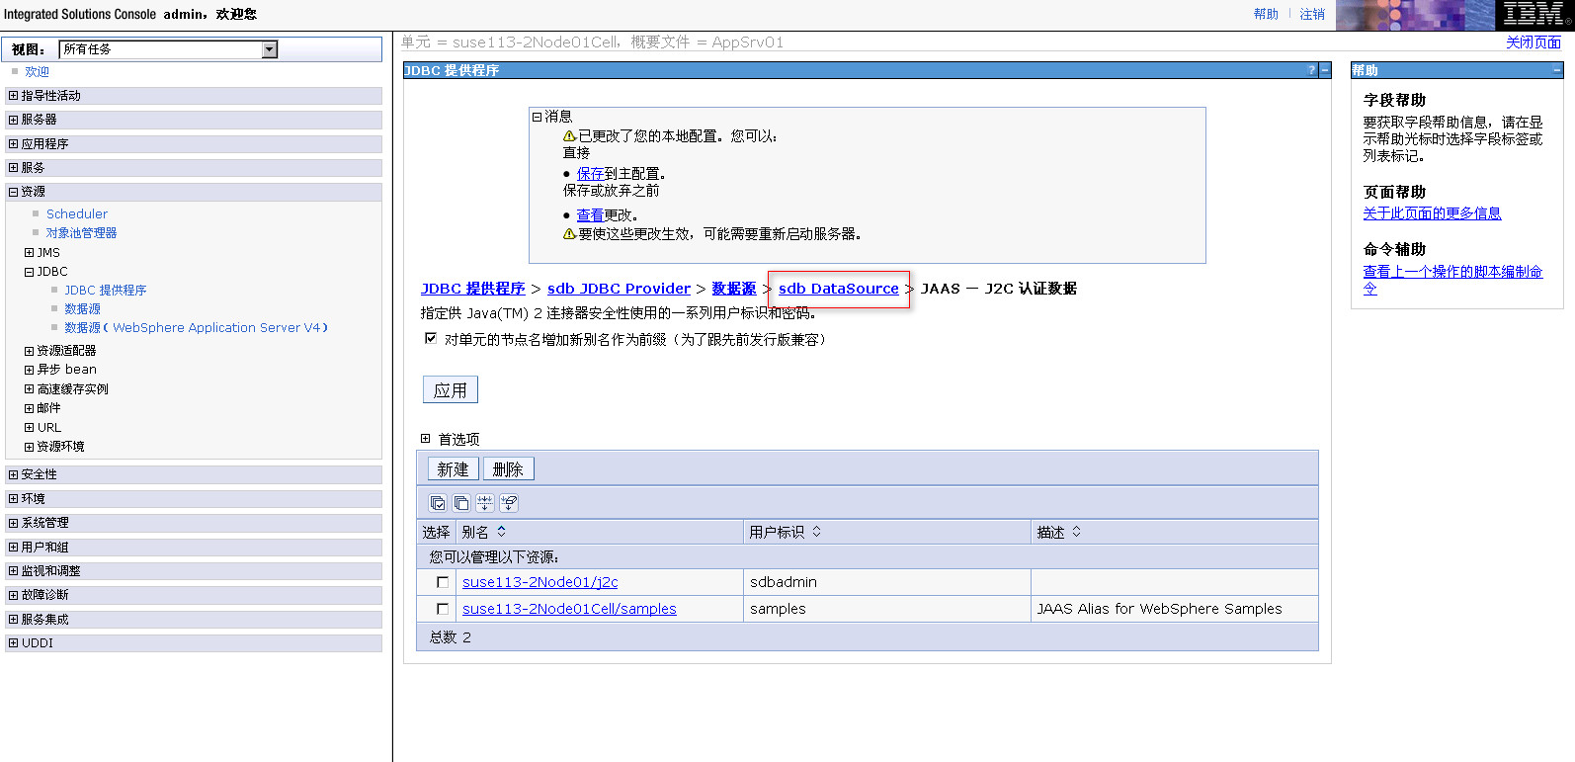This screenshot has width=1575, height=762.
Task: Open the suse113-2Node01Cell/samples alias link
Action: point(569,609)
